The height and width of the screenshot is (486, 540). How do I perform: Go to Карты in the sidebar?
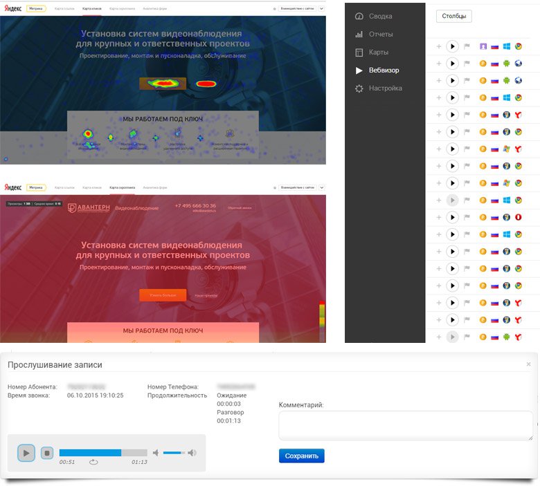pos(378,52)
